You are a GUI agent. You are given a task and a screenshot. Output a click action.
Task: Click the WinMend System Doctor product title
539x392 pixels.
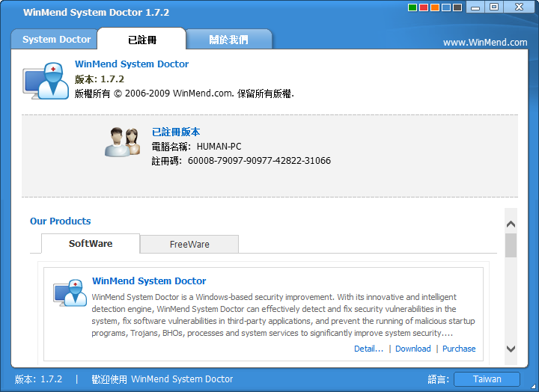(149, 281)
